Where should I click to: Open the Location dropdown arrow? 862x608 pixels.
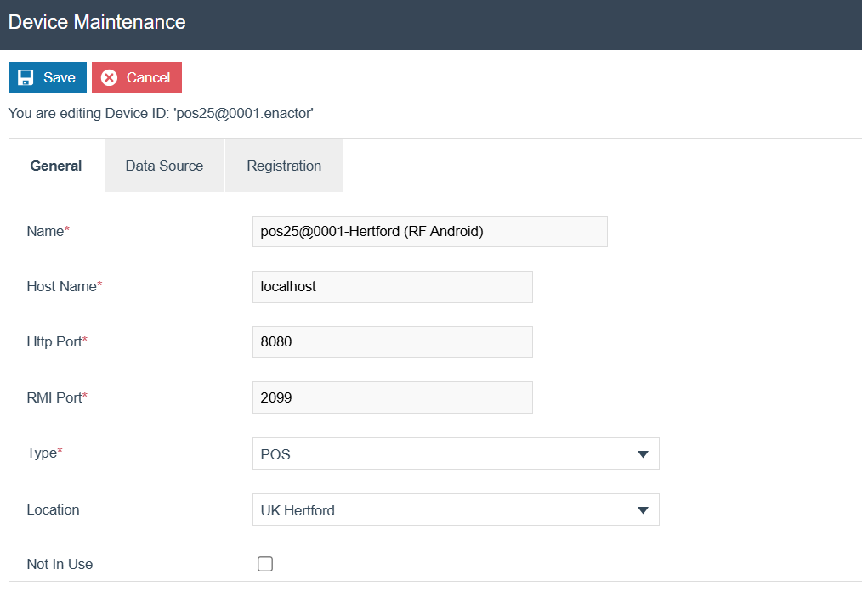click(x=644, y=509)
